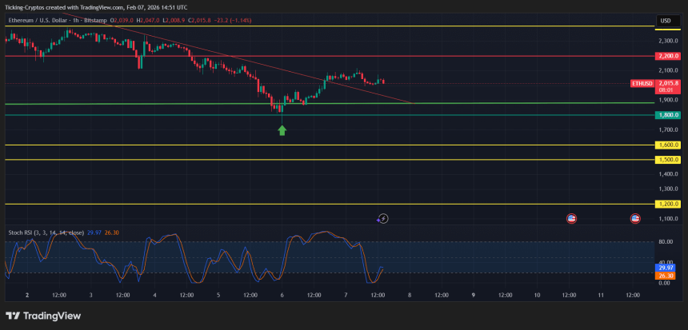688x330 pixels.
Task: Select the red 2,200.0 price label
Action: pos(668,56)
